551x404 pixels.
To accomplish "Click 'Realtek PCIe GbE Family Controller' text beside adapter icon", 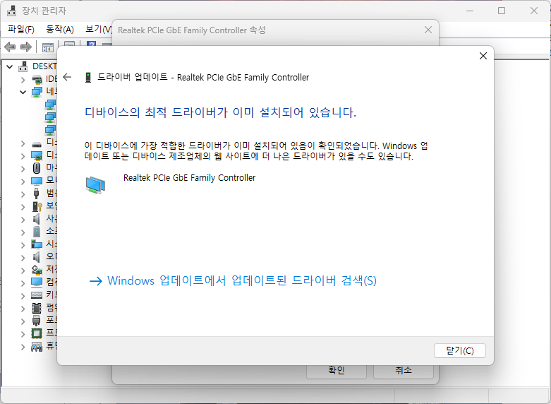I will coord(189,178).
